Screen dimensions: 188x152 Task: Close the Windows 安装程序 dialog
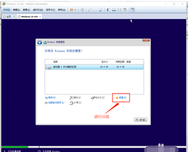pyautogui.click(x=146, y=40)
